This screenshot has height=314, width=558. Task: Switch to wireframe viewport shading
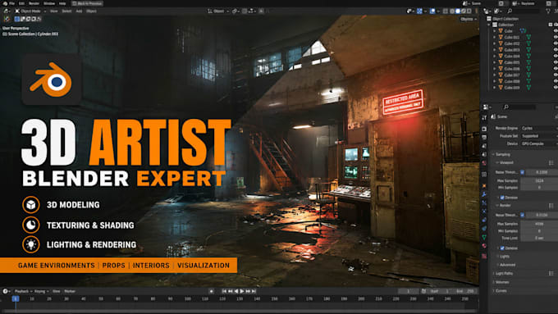pos(452,11)
